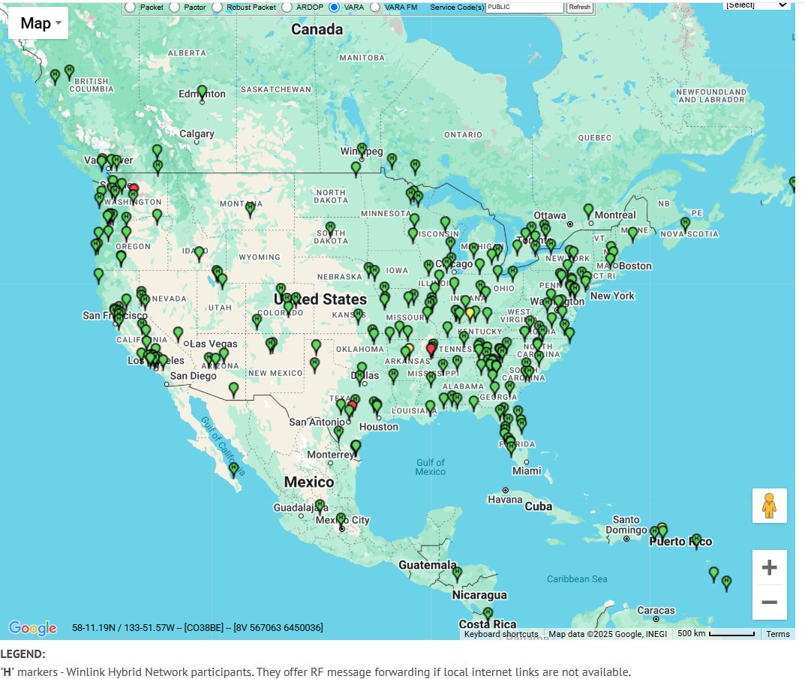805x679 pixels.
Task: Click the green marker near Edmonton
Action: click(x=201, y=90)
